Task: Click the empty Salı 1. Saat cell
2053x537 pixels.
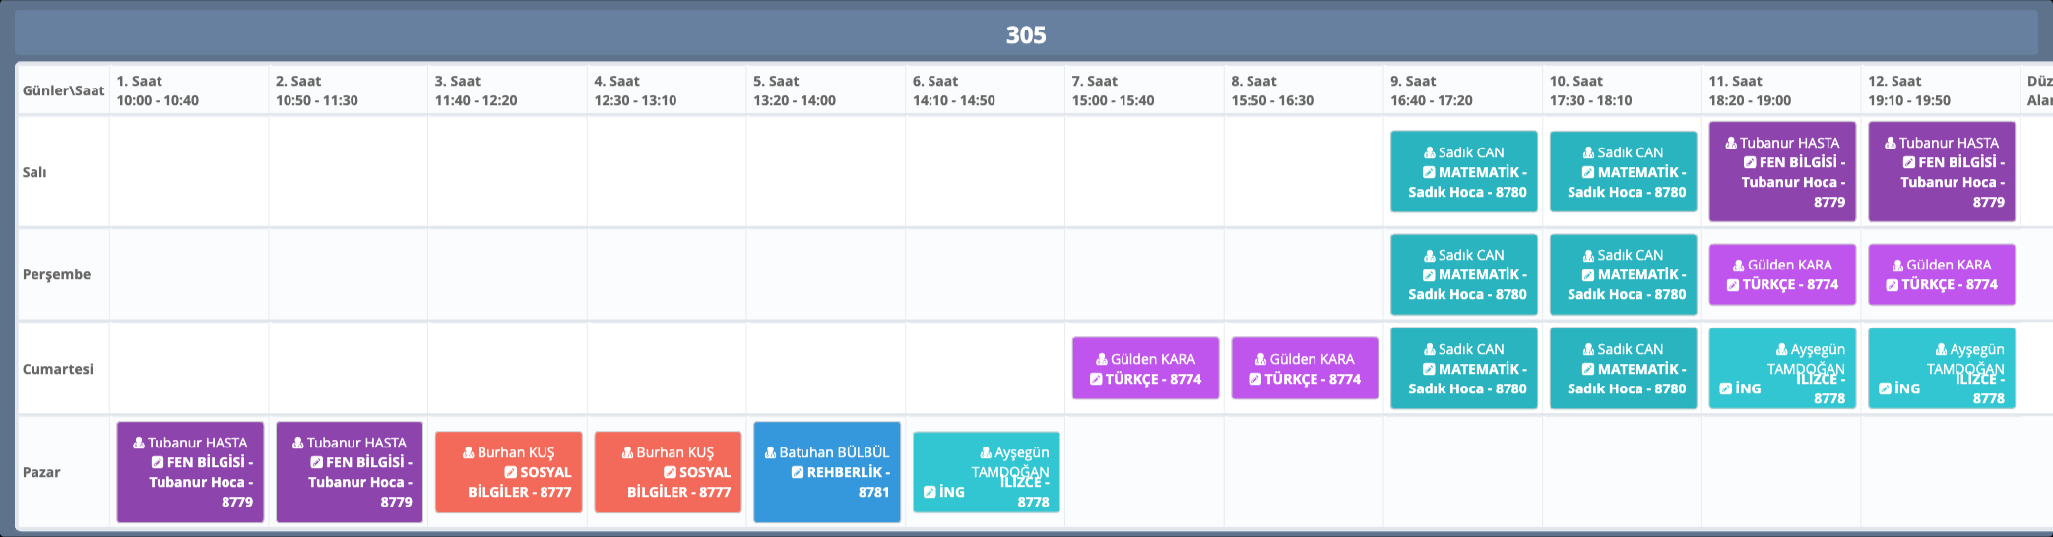Action: (x=189, y=172)
